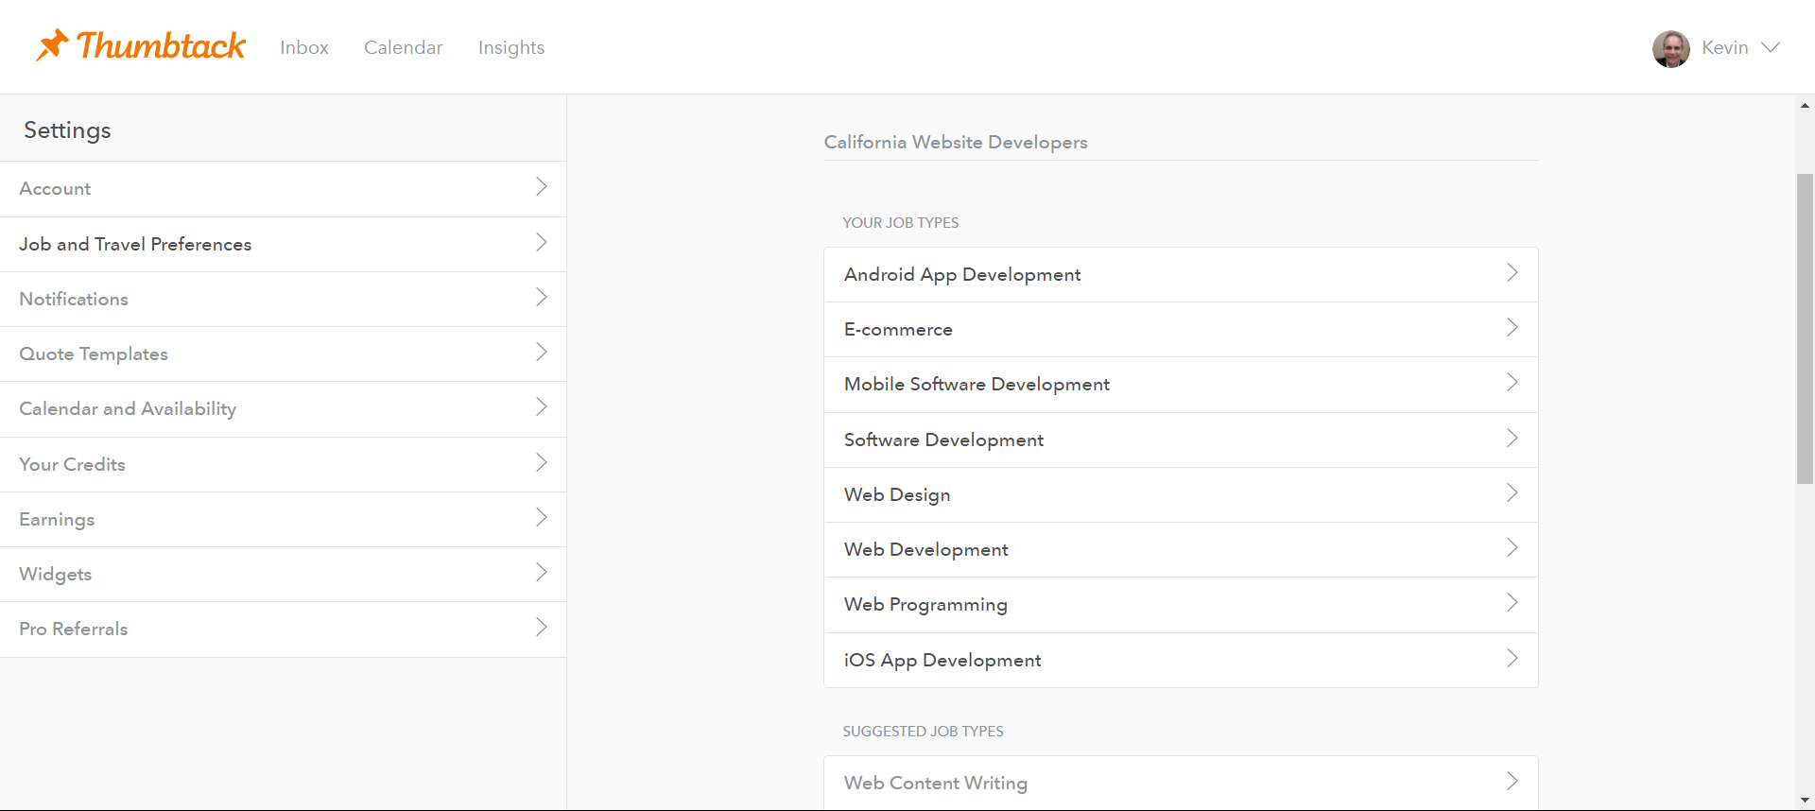Click the Quote Templates chevron arrow
Viewport: 1815px width, 811px height.
click(x=542, y=353)
